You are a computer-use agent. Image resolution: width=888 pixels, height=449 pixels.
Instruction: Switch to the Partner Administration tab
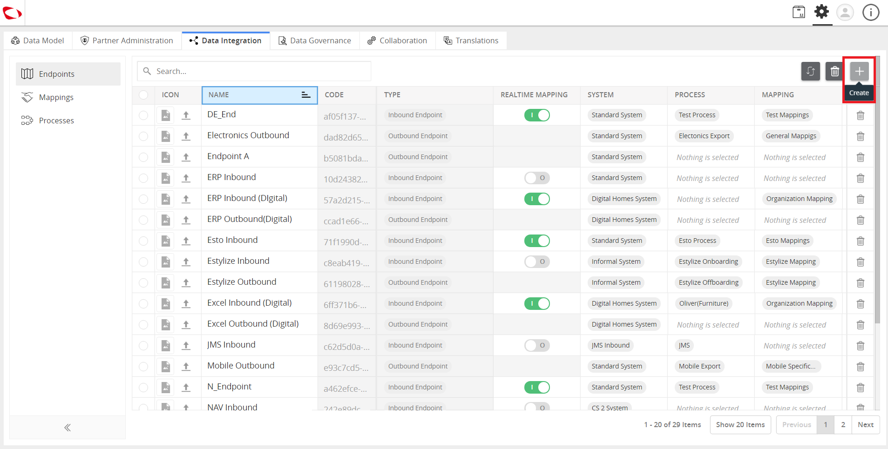coord(127,40)
